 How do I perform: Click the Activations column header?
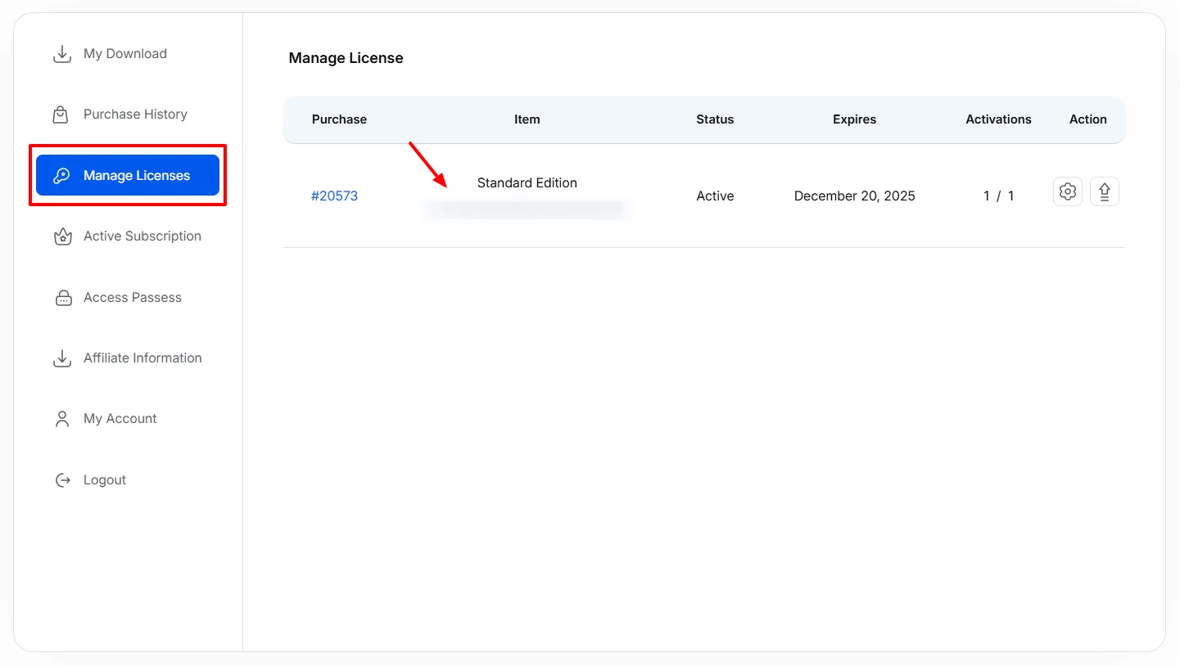(x=998, y=119)
